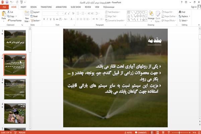This screenshot has width=201, height=134.
Task: Open the Select menu in Editing
Action: (x=183, y=20)
